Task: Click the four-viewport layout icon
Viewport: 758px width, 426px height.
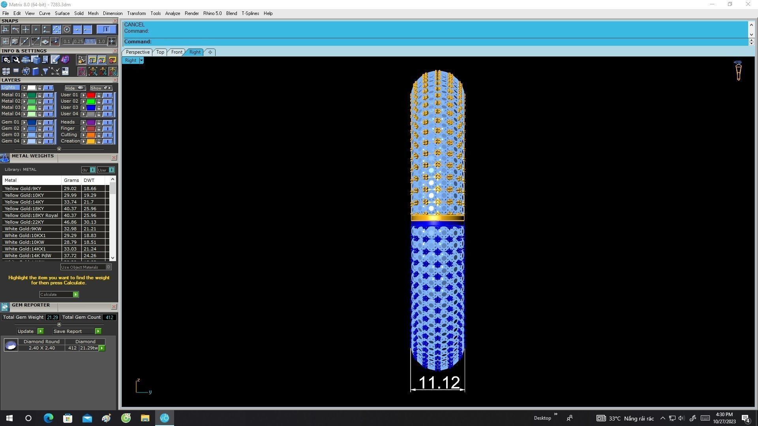Action: point(6,71)
